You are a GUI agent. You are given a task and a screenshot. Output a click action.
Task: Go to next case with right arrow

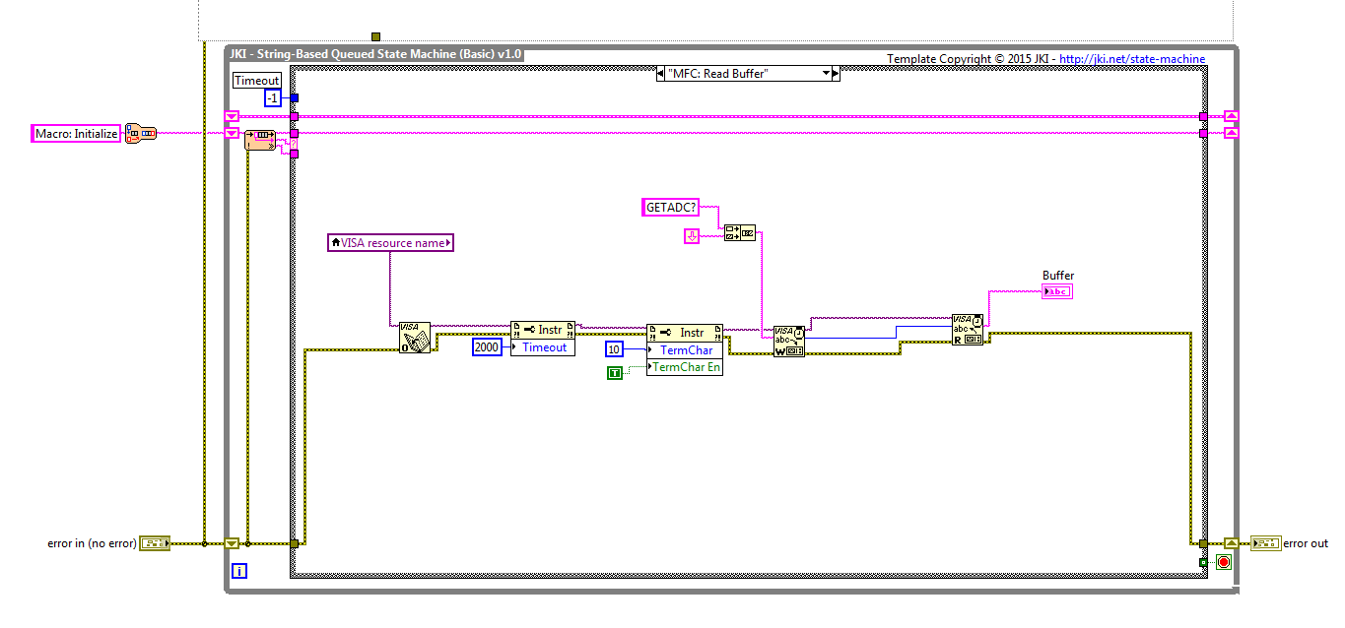(836, 74)
